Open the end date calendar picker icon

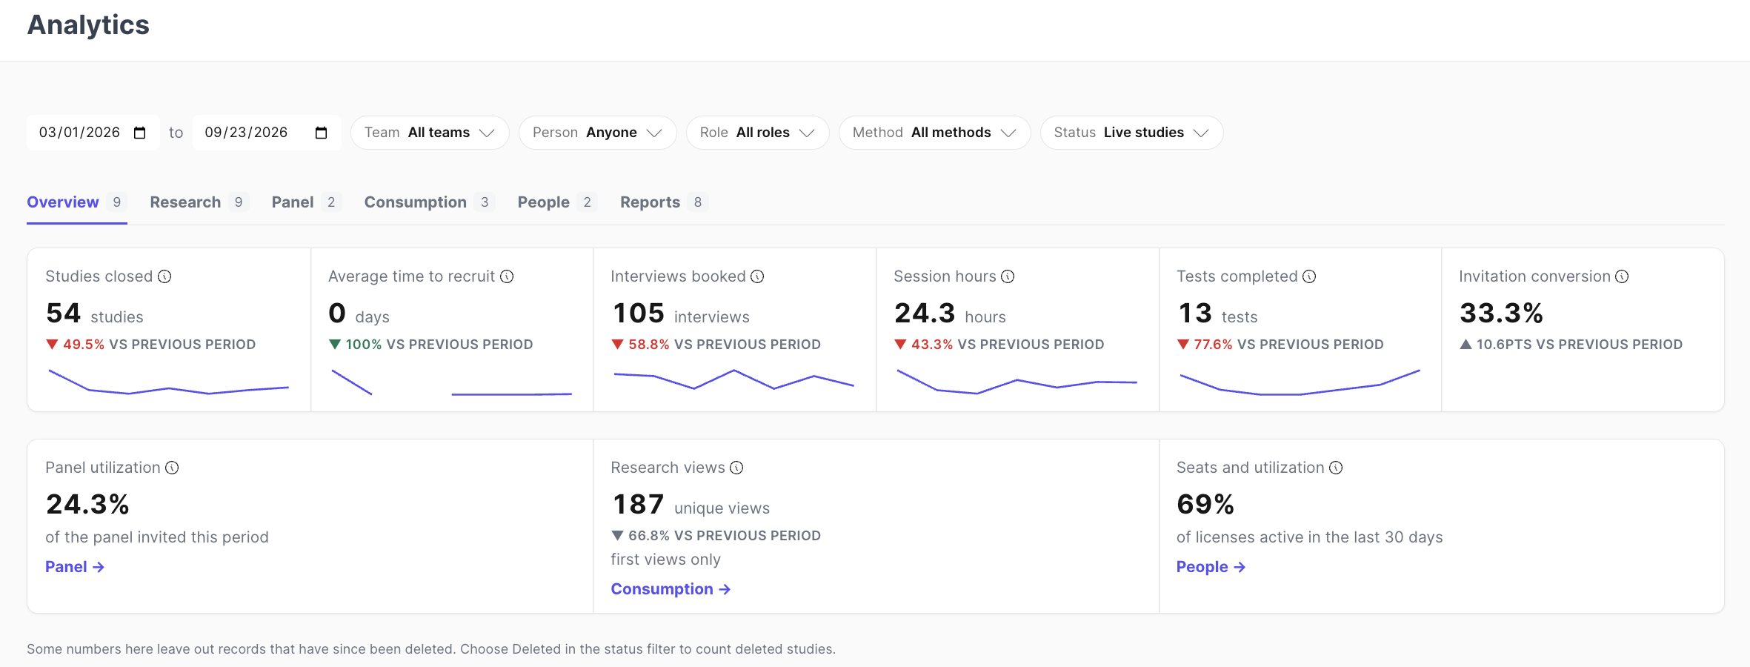pos(322,133)
